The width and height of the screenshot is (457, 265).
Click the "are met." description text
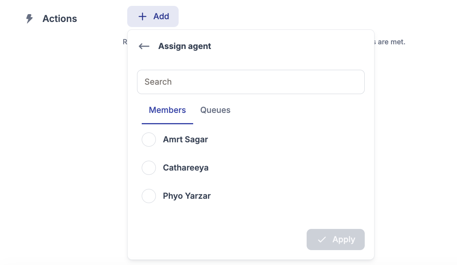coord(391,42)
